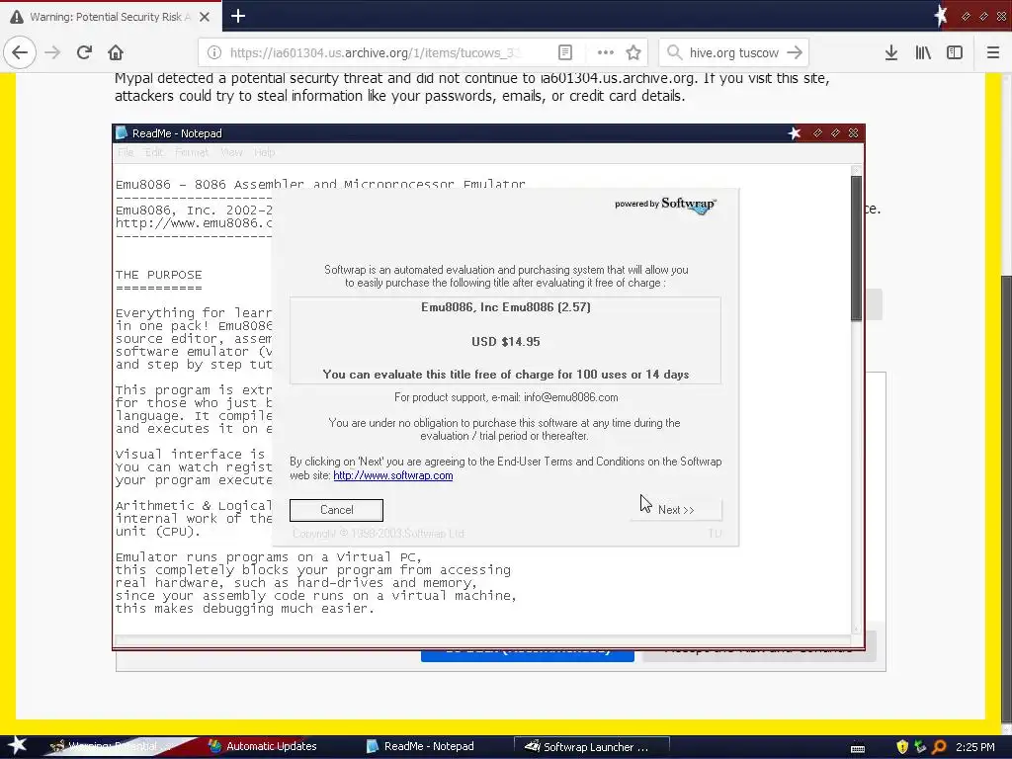Click the blue button behind Notepad window
This screenshot has width=1012, height=759.
(528, 655)
